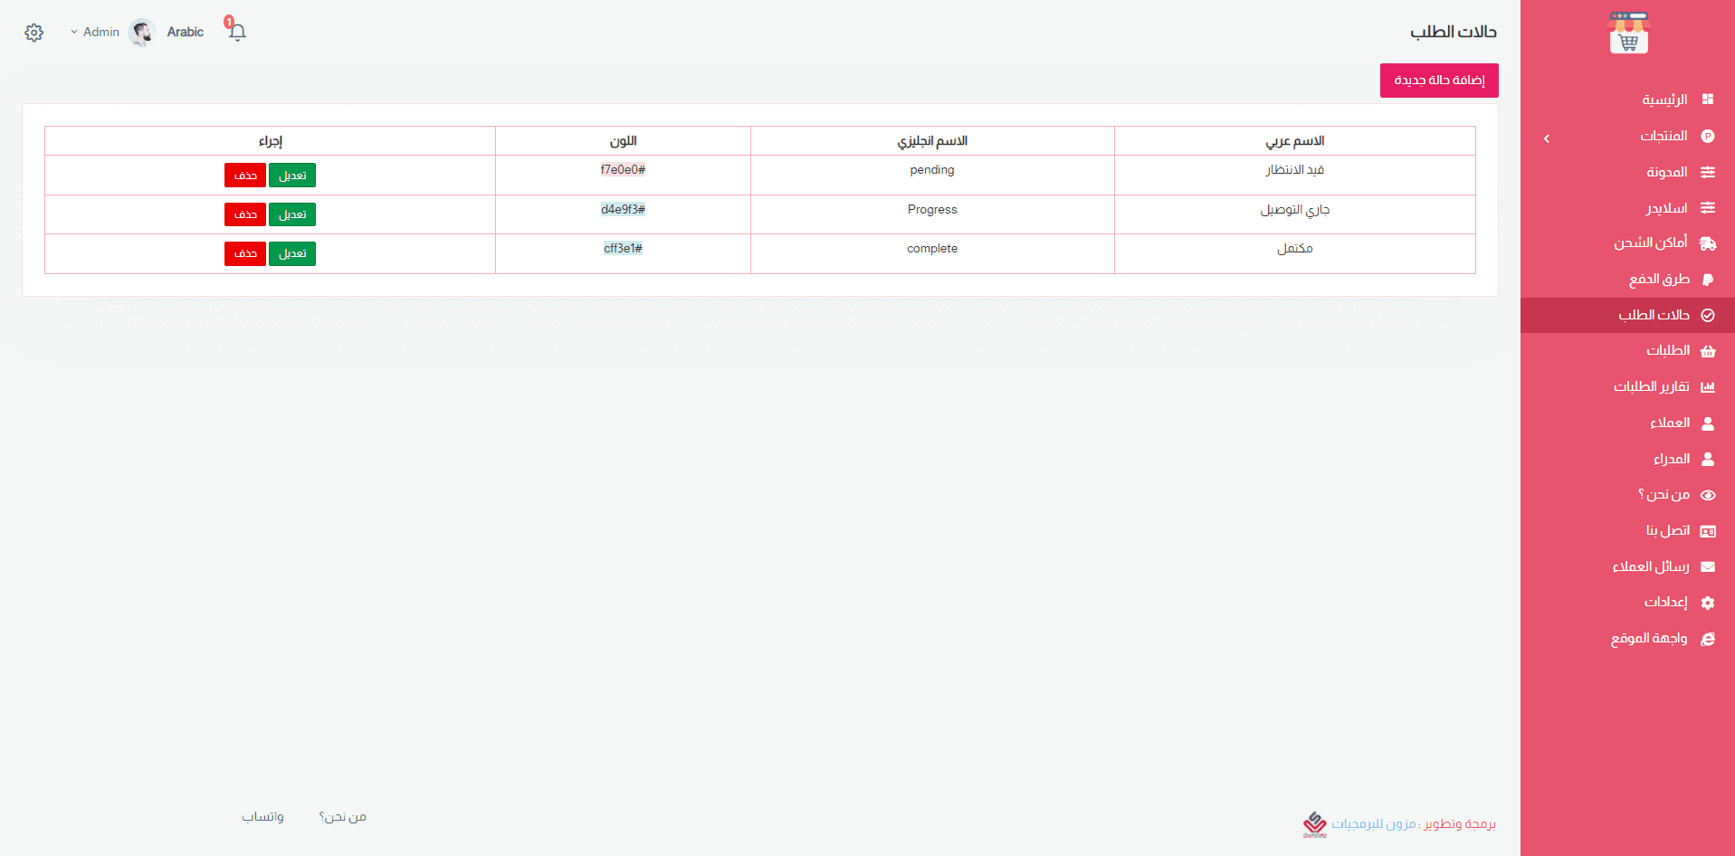Viewport: 1735px width, 856px height.
Task: Delete the complete status row
Action: coord(245,254)
